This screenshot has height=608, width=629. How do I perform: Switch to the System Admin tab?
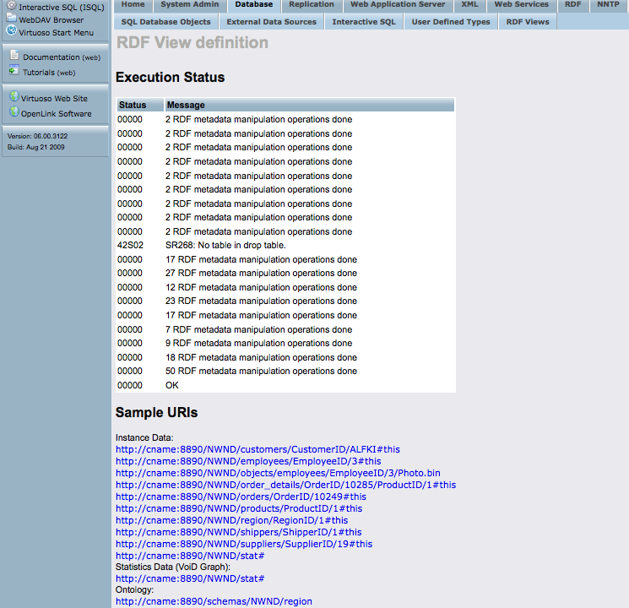189,5
